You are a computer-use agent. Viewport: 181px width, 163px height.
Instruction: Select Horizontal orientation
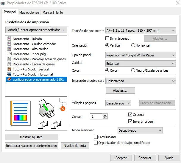click(133, 45)
